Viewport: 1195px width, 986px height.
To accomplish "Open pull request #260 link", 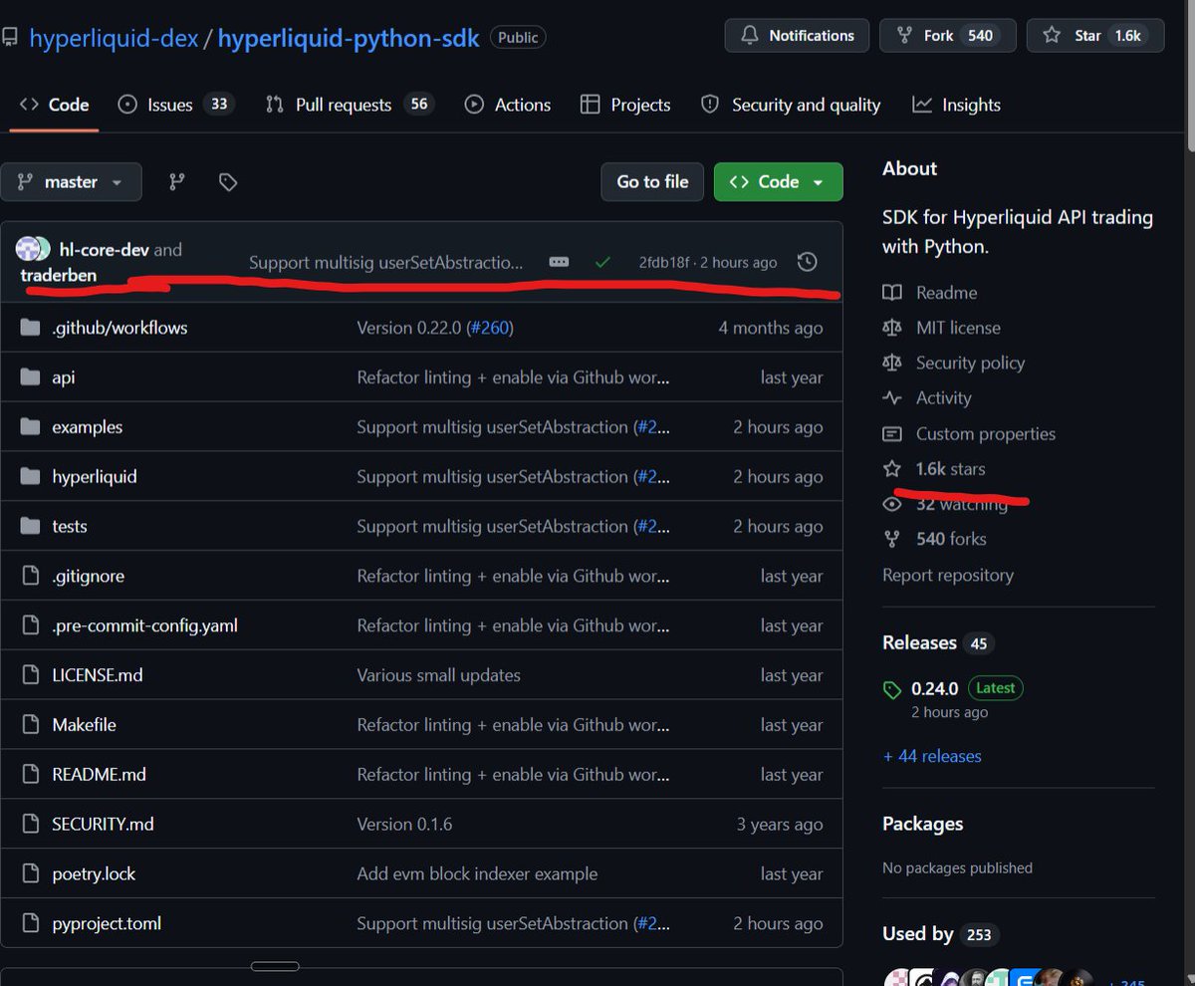I will [x=489, y=328].
